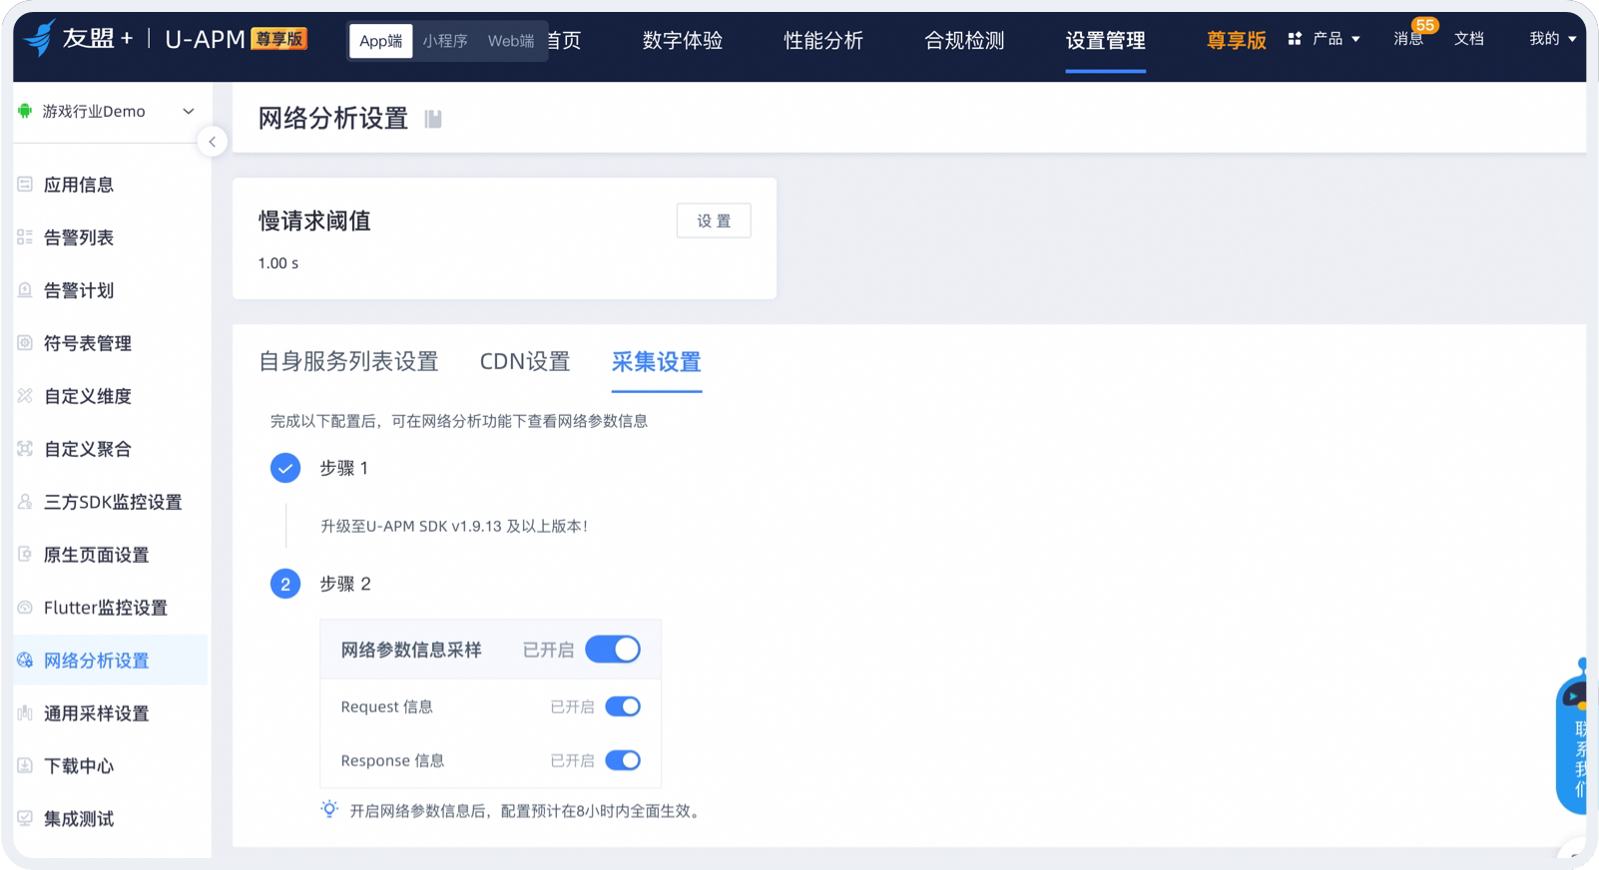Click the Umeng+ bird logo

[x=39, y=38]
